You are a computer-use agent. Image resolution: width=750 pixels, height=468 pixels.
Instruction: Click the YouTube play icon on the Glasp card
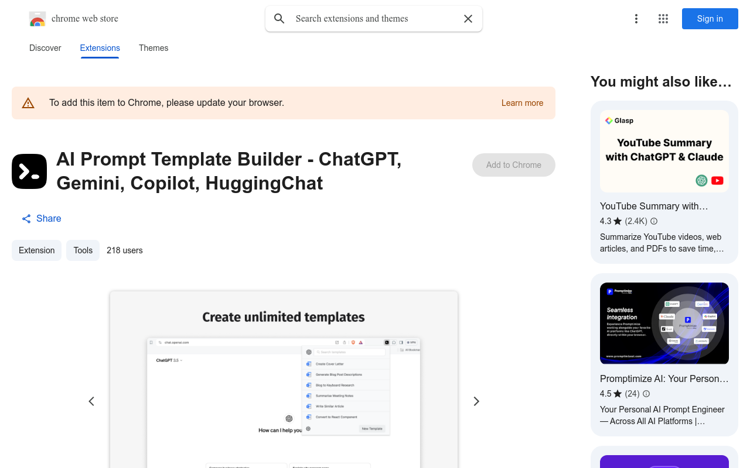pos(717,181)
